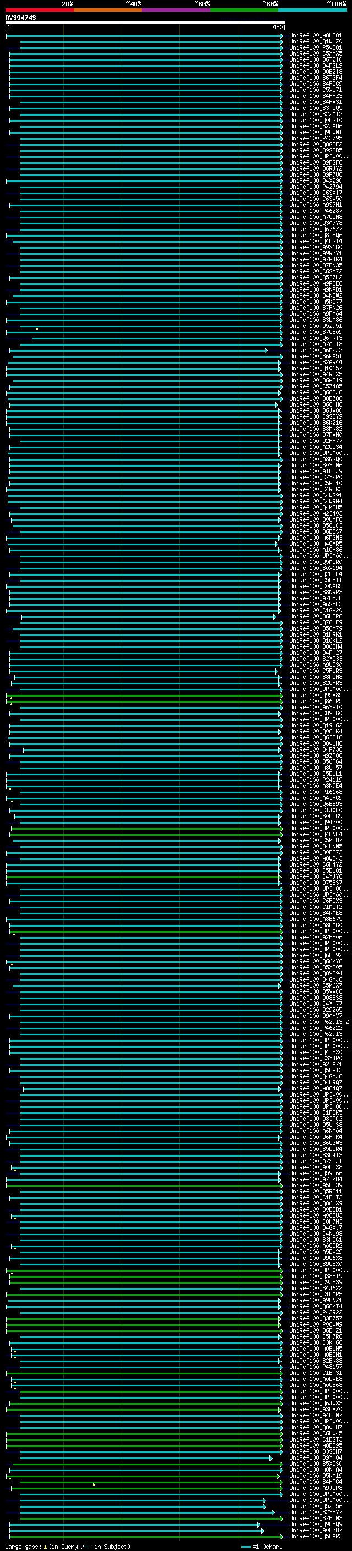Click label UniRef100_Q94300
Viewport: 352px width, 1551px height.
(x=315, y=822)
